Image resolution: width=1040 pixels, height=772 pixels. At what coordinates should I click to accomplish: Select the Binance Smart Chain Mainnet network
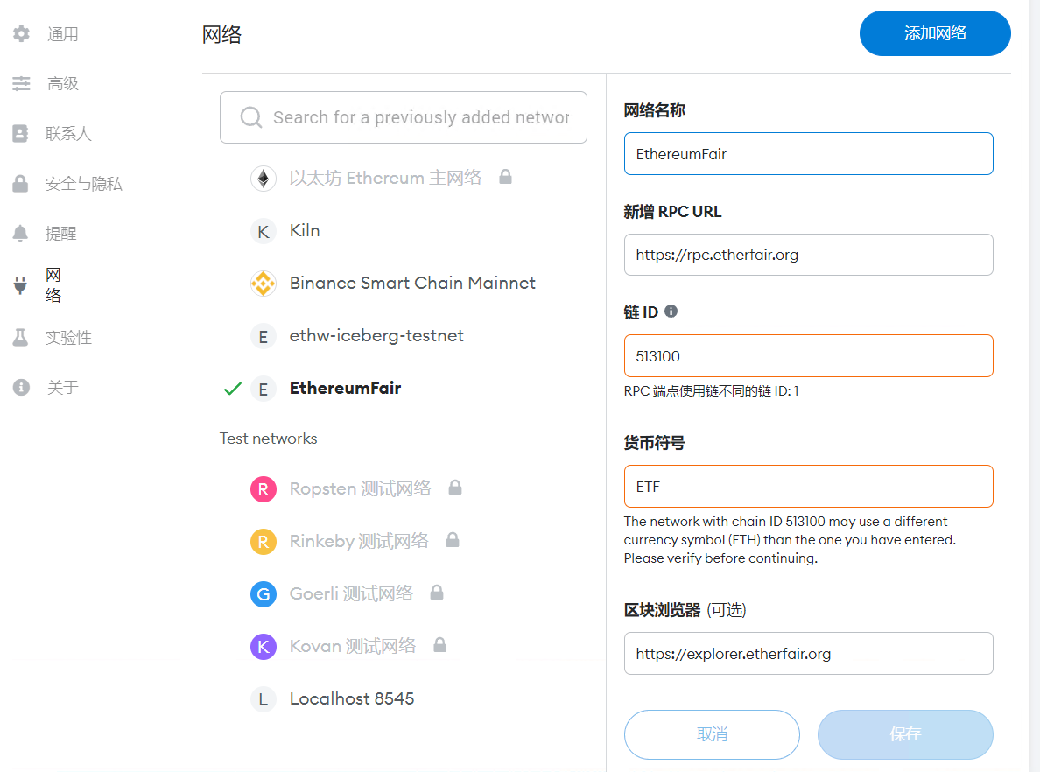click(412, 284)
